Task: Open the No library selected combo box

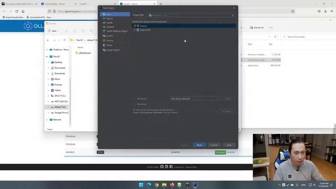Action: point(195,99)
